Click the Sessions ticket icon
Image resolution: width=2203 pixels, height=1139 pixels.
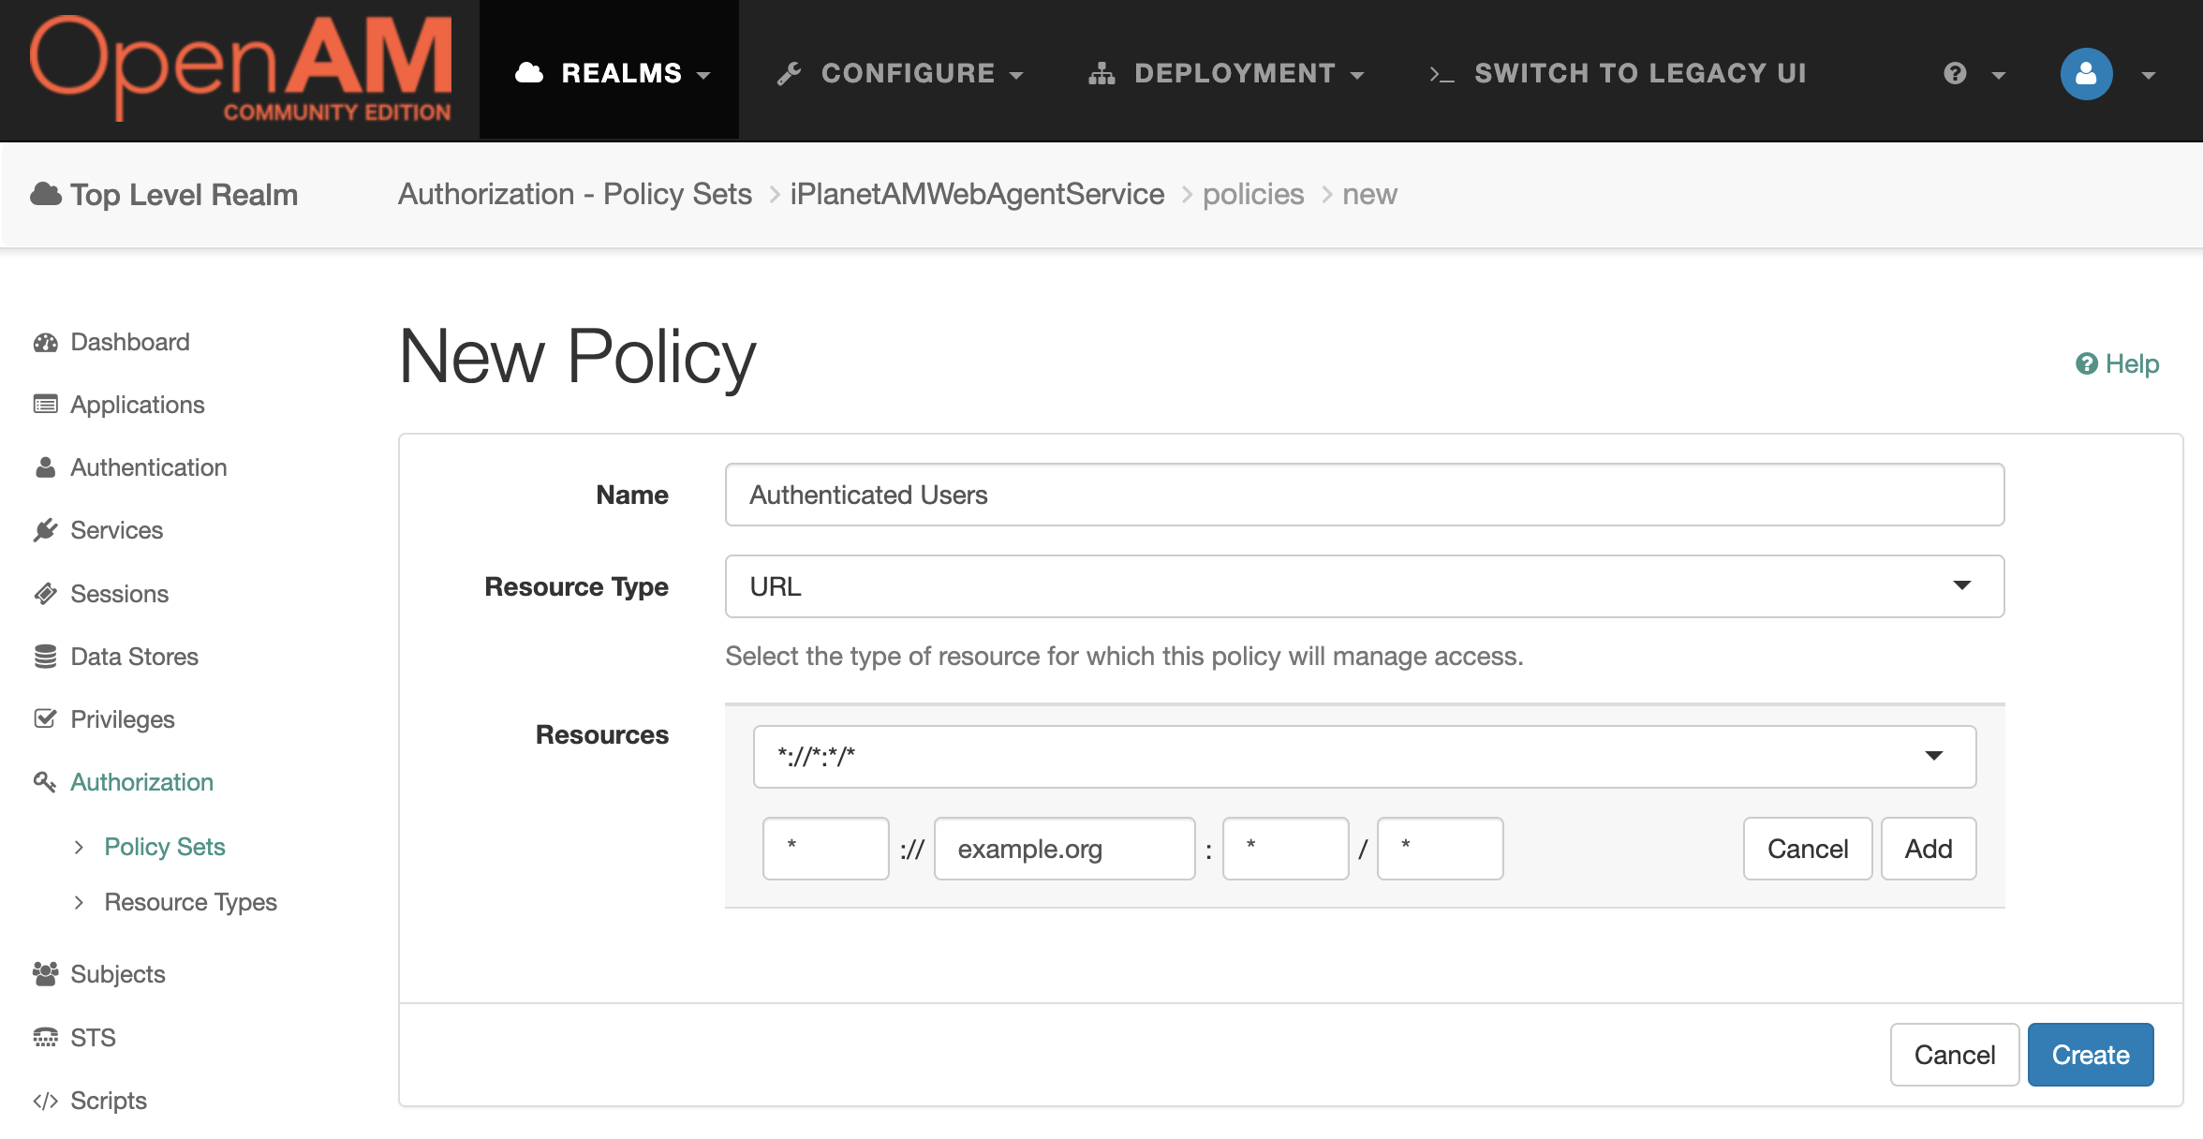45,594
